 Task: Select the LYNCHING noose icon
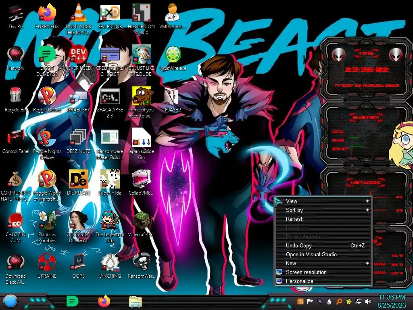click(110, 266)
